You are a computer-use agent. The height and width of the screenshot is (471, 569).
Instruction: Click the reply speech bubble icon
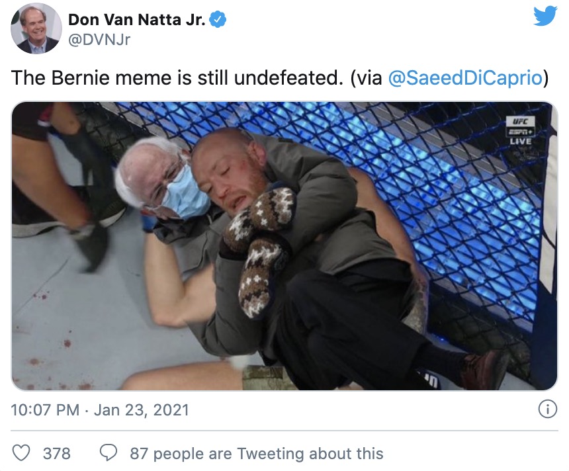pyautogui.click(x=108, y=453)
